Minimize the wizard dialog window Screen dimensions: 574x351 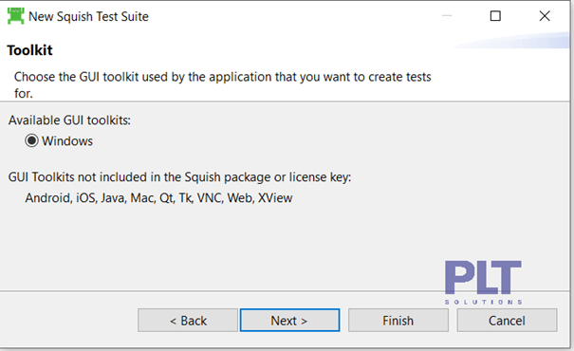[x=447, y=16]
